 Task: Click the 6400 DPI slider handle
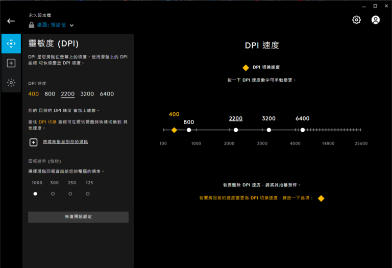tap(303, 130)
